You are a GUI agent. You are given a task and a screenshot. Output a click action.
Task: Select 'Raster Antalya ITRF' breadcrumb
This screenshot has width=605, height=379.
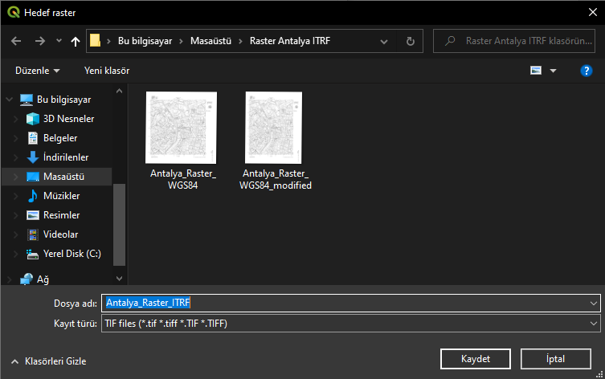pos(290,41)
